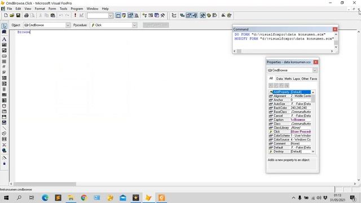Click the MODIFY FORM line in Command window
Screen dimensions: 361x203
(284, 39)
